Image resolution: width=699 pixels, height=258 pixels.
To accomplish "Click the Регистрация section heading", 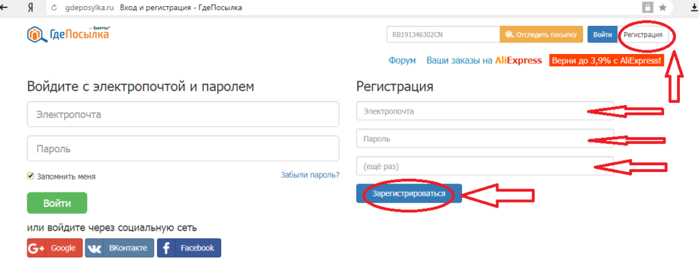I will pyautogui.click(x=395, y=87).
